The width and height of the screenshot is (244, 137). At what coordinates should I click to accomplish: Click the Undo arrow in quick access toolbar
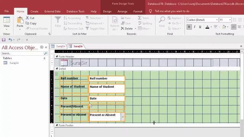[x=10, y=40]
